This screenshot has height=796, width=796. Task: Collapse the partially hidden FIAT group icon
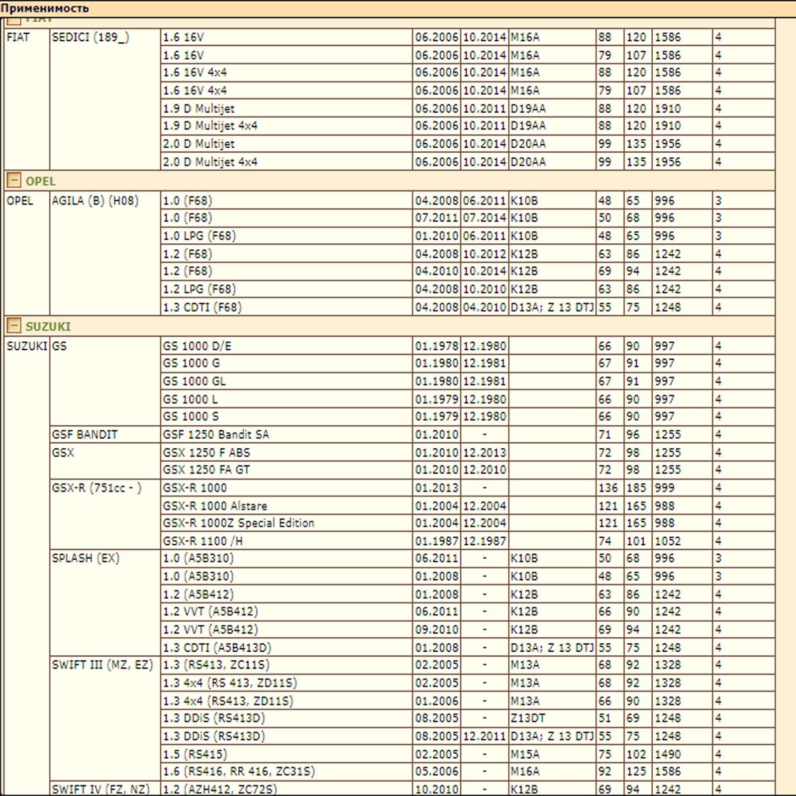(14, 21)
